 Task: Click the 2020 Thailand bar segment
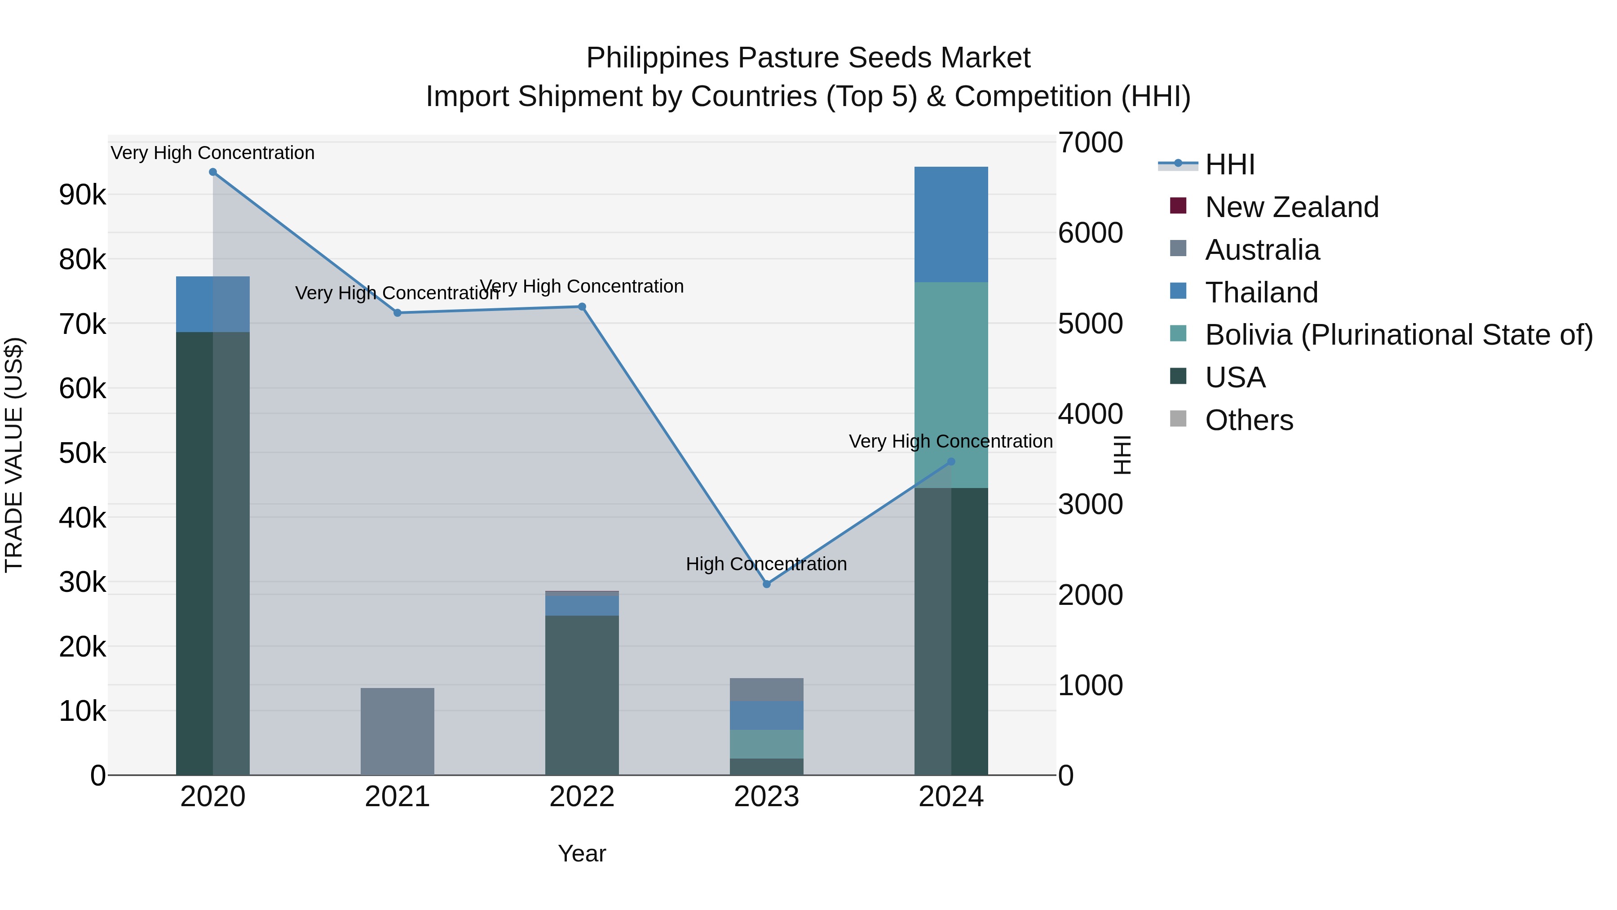(213, 305)
